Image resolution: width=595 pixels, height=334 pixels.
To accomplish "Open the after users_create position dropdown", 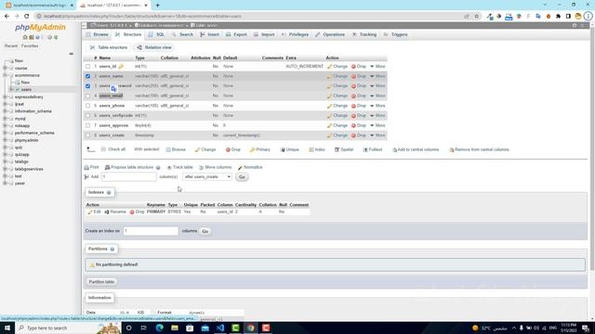I will (x=206, y=177).
